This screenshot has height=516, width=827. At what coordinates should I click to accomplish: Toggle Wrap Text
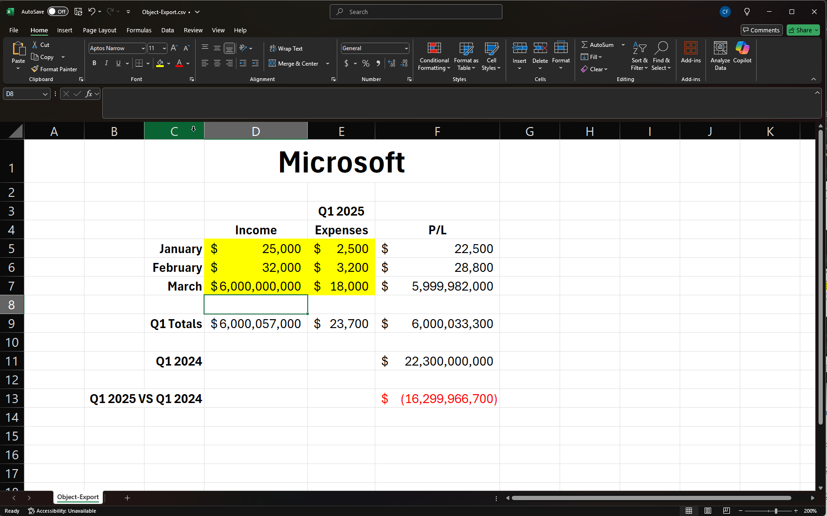tap(286, 48)
